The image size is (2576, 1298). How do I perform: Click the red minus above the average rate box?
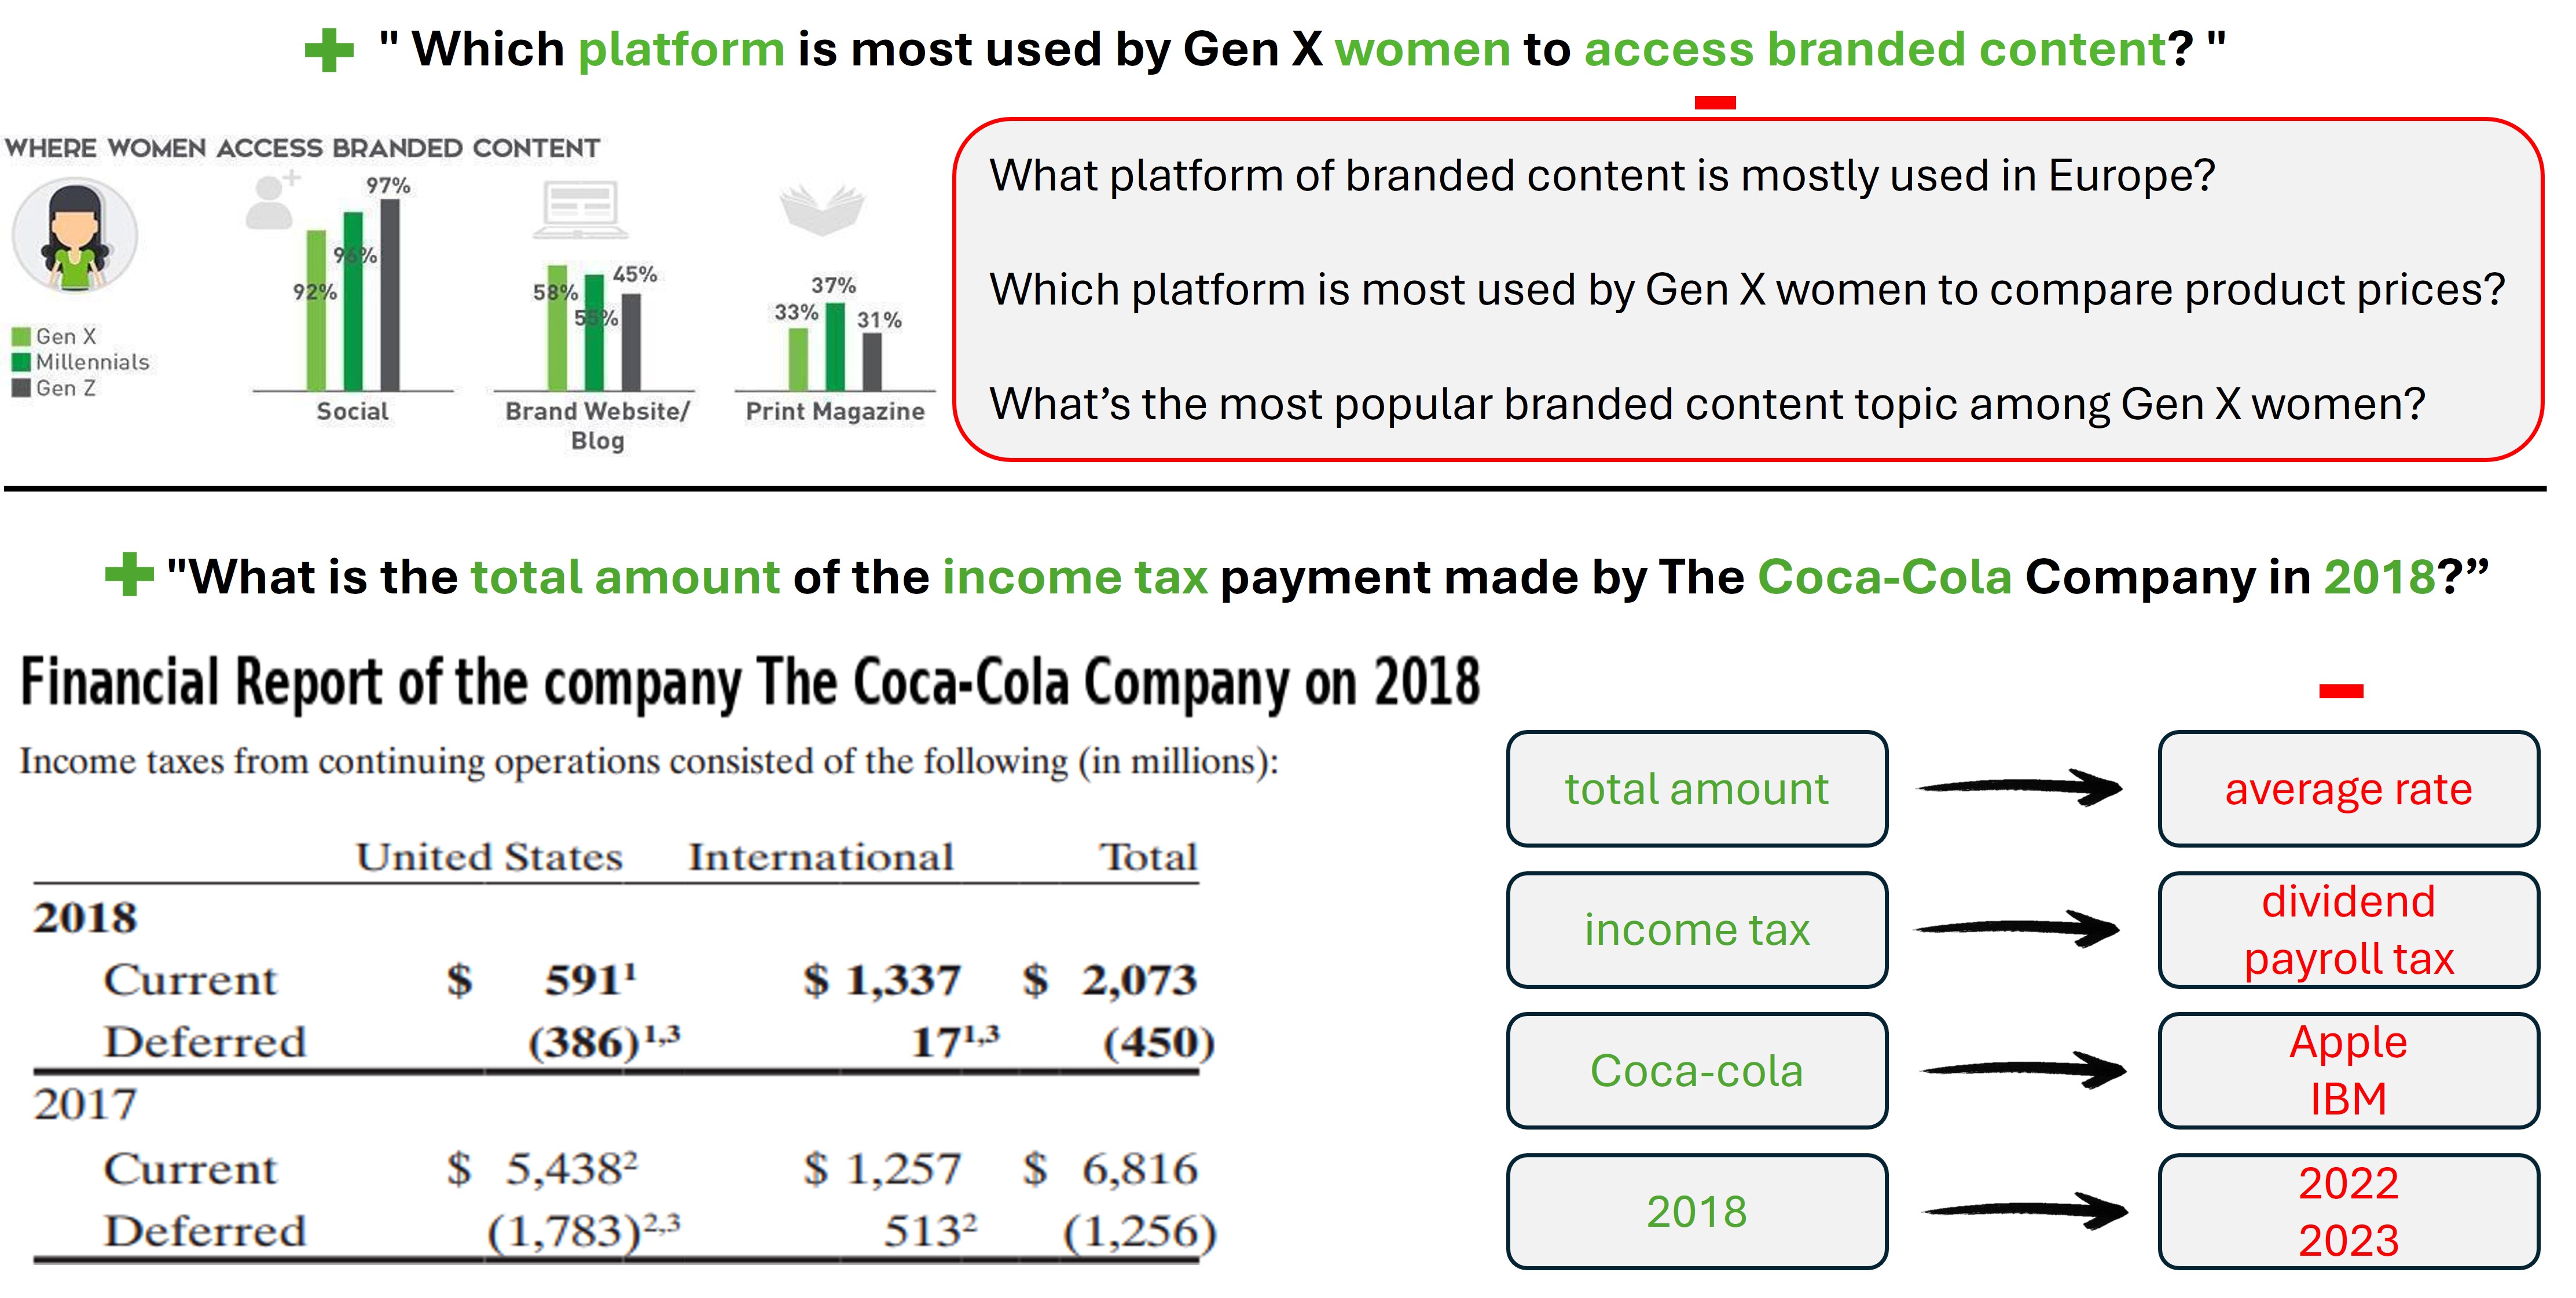tap(2341, 691)
